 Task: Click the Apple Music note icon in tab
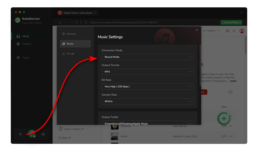(60, 13)
